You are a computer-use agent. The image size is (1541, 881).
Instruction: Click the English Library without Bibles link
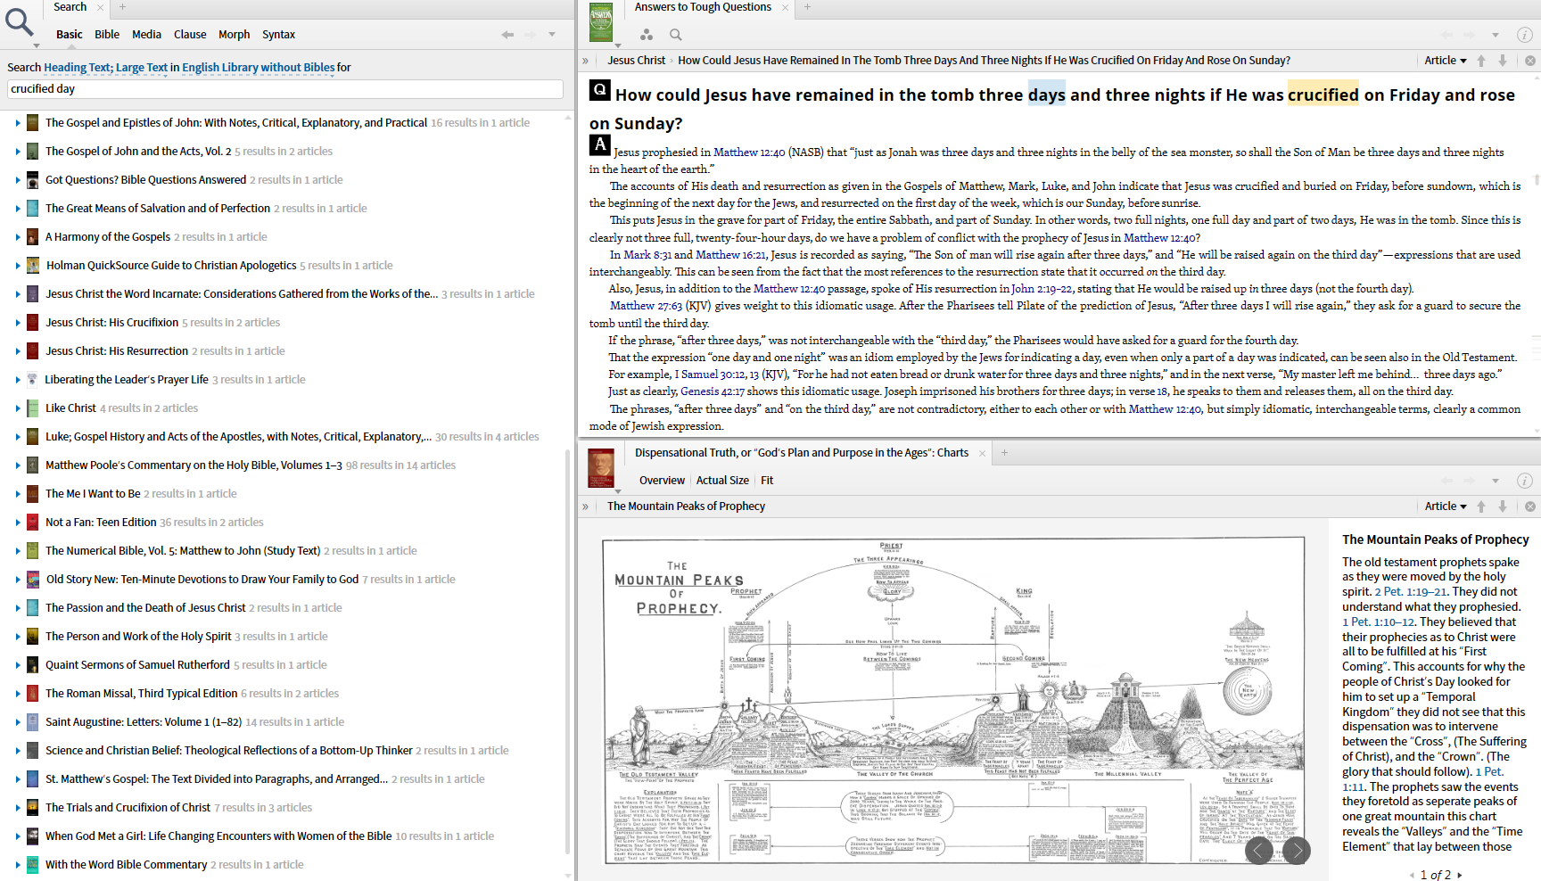coord(259,68)
